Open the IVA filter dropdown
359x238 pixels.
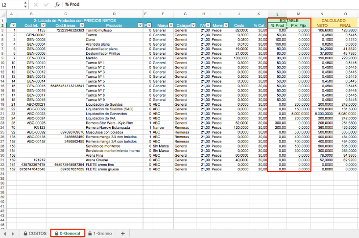208,25
